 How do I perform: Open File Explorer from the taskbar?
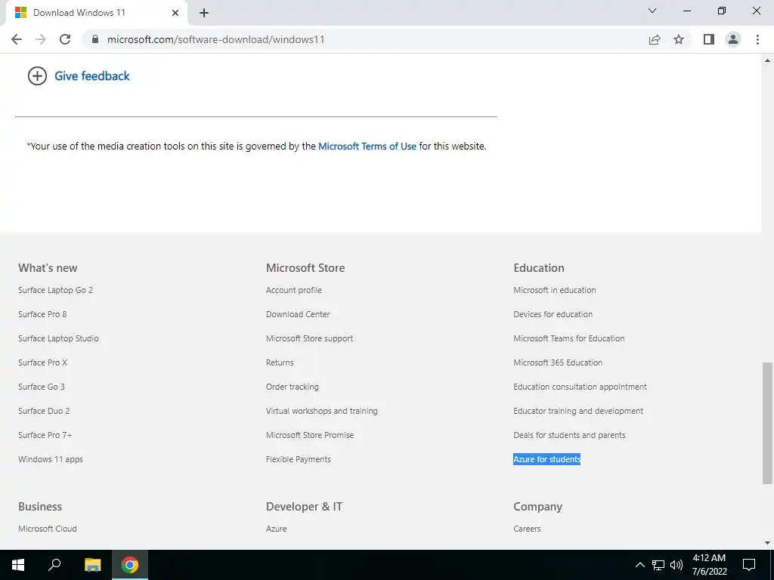pos(92,565)
